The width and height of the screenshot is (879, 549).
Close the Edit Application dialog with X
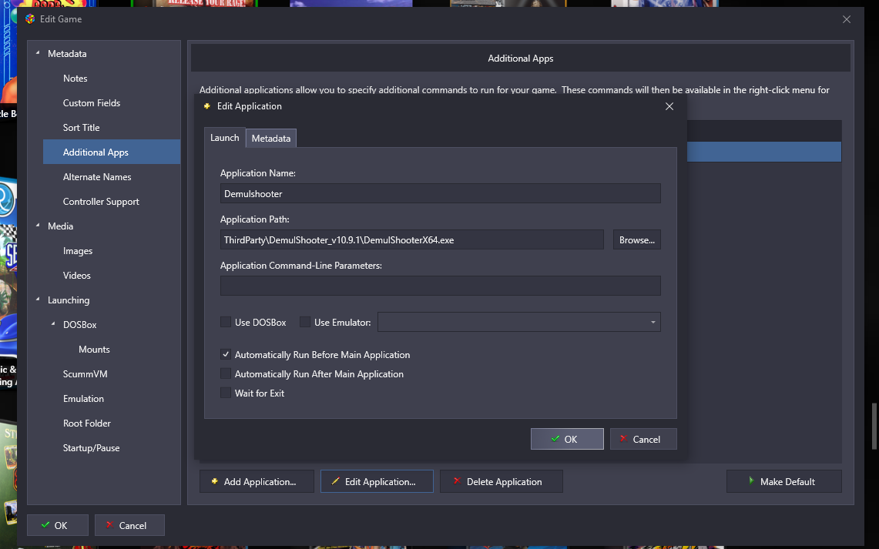click(669, 106)
